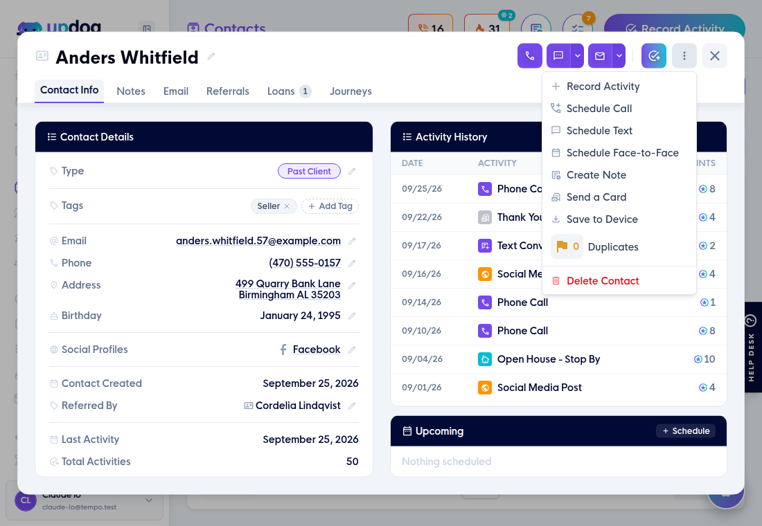762x526 pixels.
Task: Edit the Address pencil icon
Action: coord(352,285)
